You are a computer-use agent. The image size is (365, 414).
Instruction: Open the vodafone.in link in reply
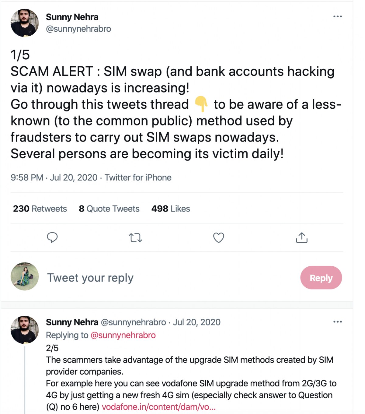[x=158, y=407]
